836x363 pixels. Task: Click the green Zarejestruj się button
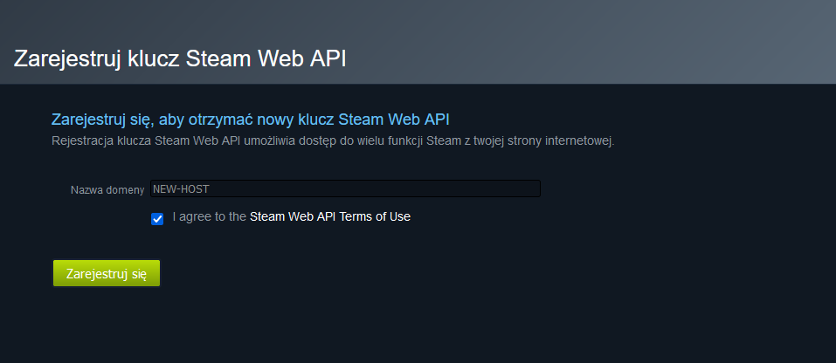pos(106,273)
